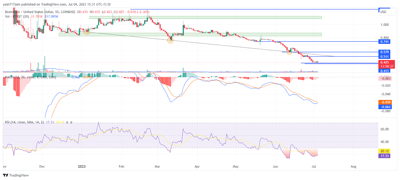The width and height of the screenshot is (400, 180).
Task: Click the 0.800 tick on price axis
Action: pyautogui.click(x=384, y=38)
